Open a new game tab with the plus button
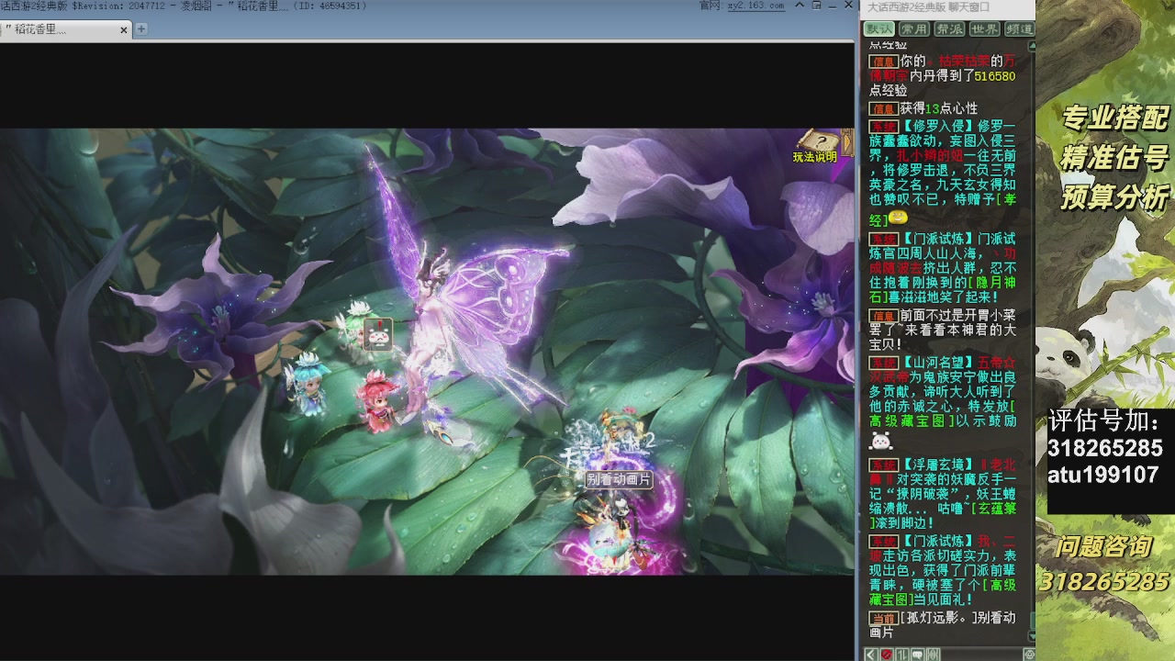This screenshot has height=661, width=1175. [x=141, y=28]
